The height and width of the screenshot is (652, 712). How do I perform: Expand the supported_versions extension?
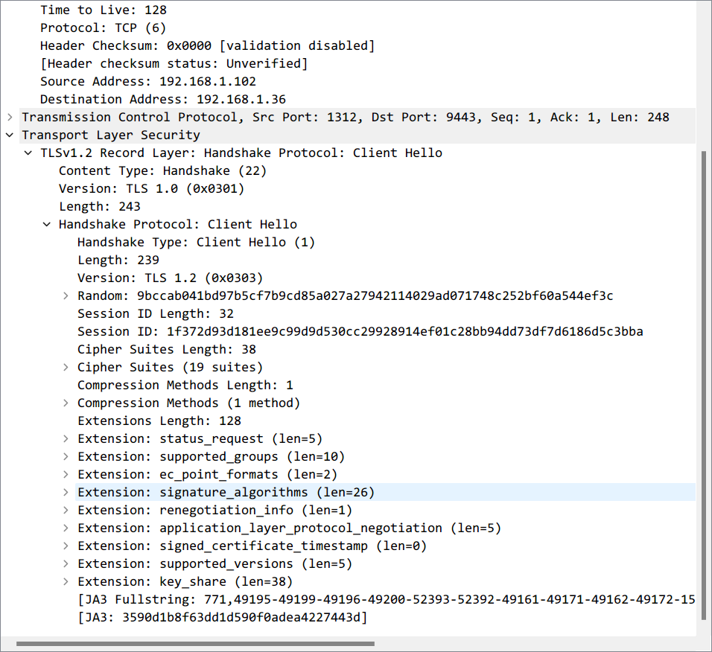coord(66,563)
